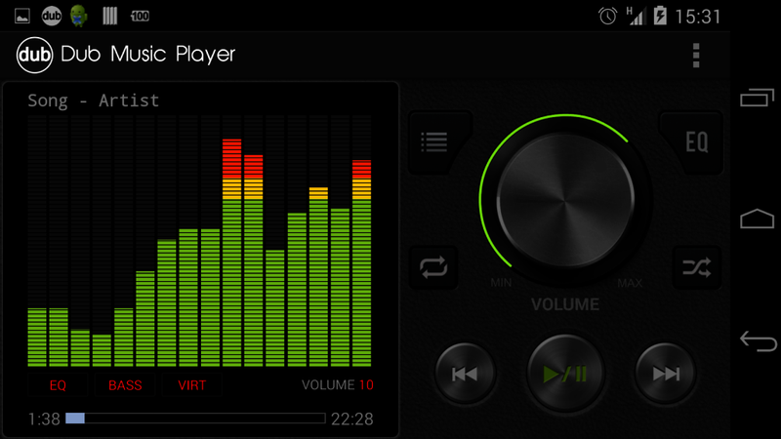Screen dimensions: 781x439
Task: Tap the play/pause button
Action: point(565,374)
